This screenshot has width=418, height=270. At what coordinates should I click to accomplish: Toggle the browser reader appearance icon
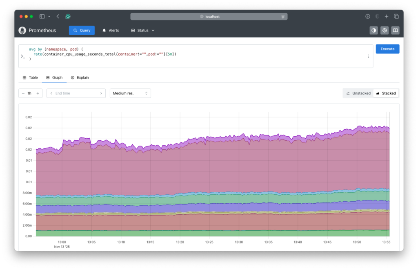(x=376, y=16)
